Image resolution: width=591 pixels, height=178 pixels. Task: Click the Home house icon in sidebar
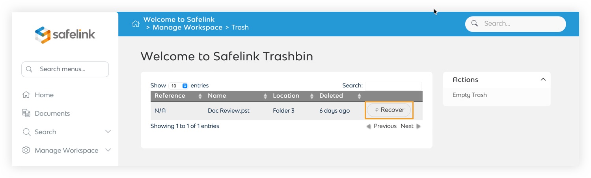pos(26,95)
